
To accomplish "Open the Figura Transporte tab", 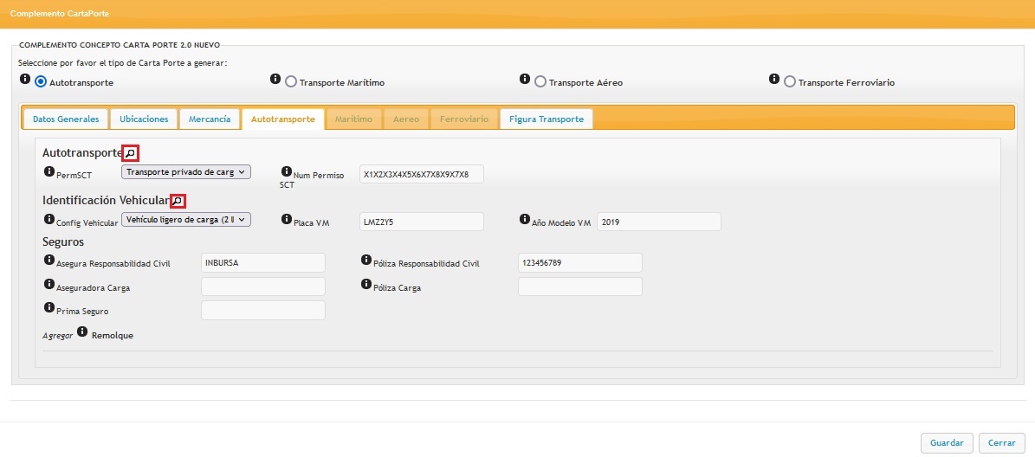I will [x=546, y=119].
